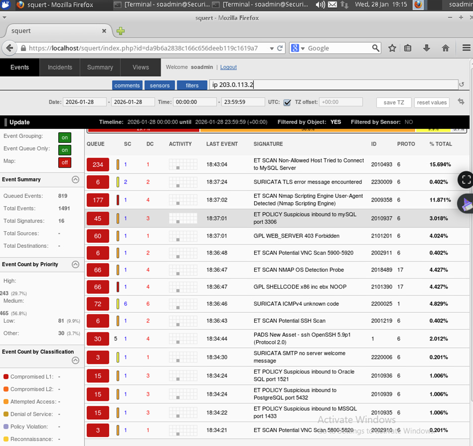Toggle Event Queue Only on button
This screenshot has width=473, height=446.
click(x=65, y=150)
